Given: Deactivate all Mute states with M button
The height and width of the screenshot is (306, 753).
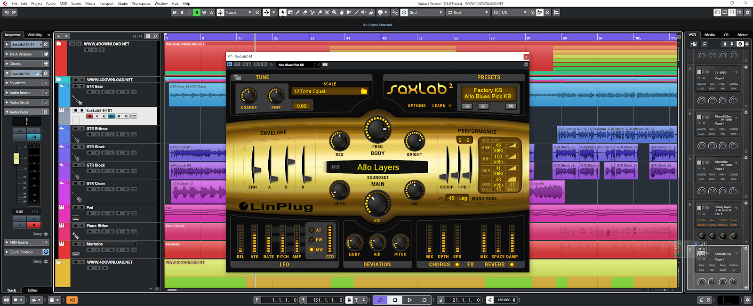Looking at the screenshot, I should [175, 12].
